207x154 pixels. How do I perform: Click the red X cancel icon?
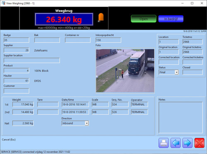pos(200,143)
